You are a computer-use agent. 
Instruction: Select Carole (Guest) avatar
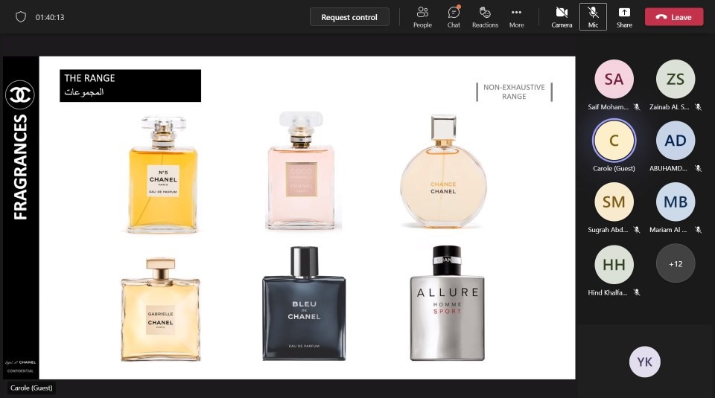(614, 141)
